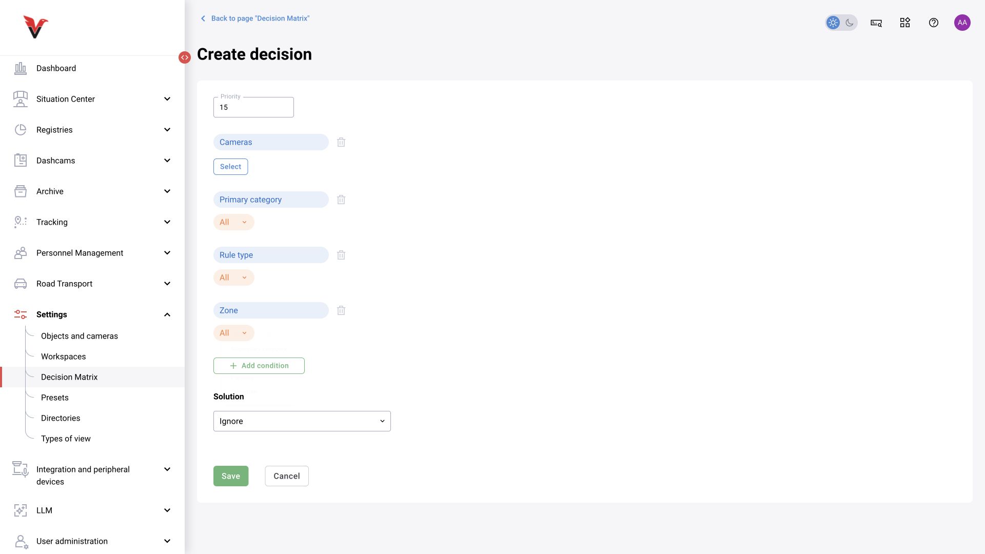Open the Primary category All dropdown

click(x=234, y=222)
